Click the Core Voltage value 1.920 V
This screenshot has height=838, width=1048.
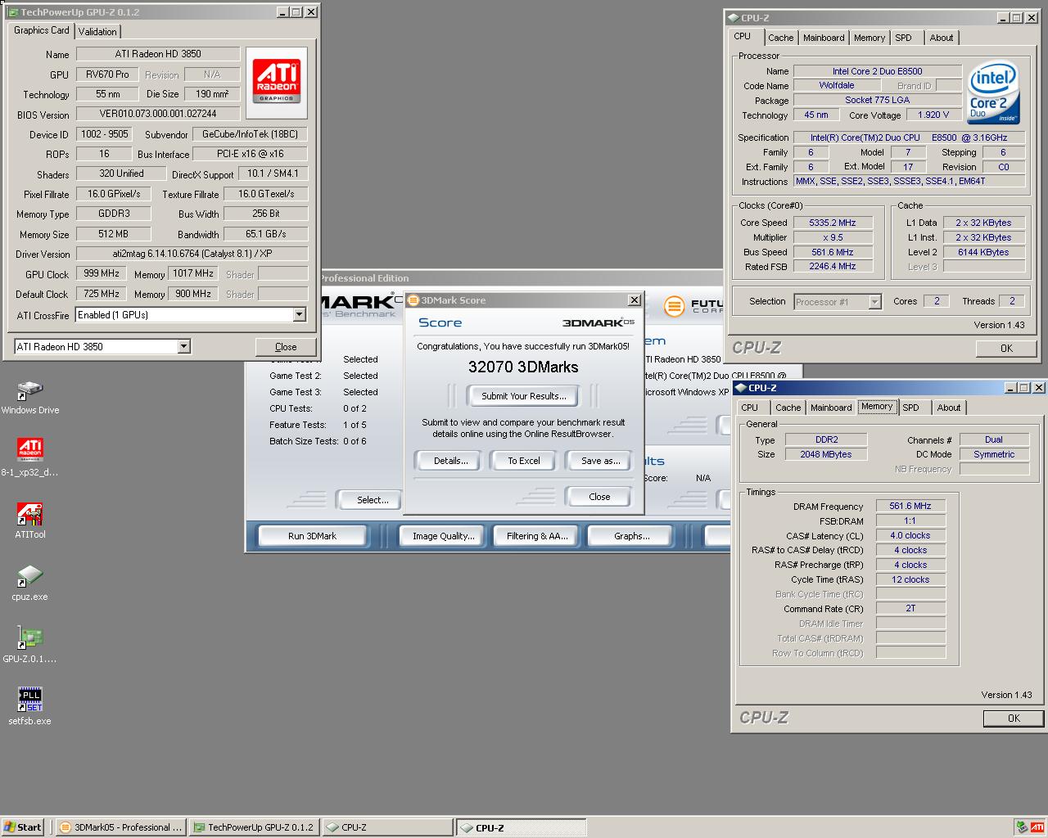[933, 115]
